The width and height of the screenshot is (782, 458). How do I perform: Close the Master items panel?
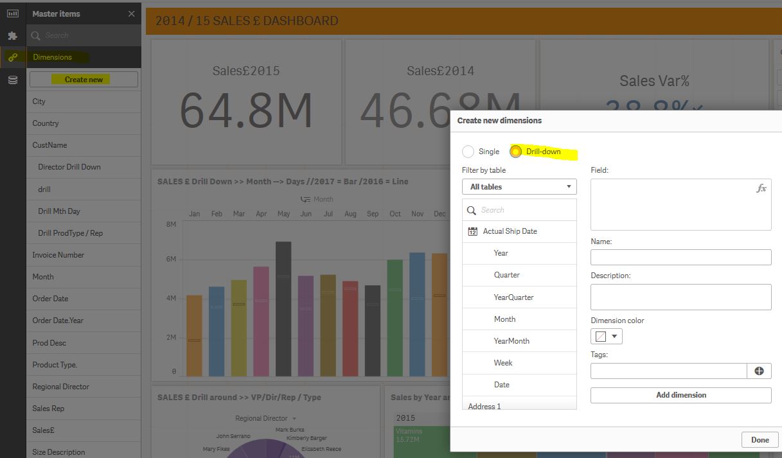(132, 13)
